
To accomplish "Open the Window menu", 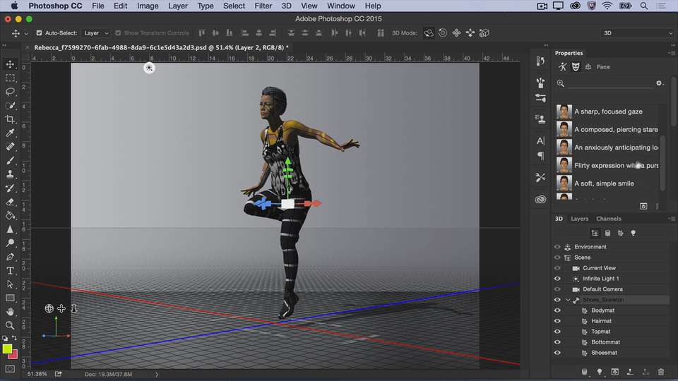I will [x=340, y=6].
